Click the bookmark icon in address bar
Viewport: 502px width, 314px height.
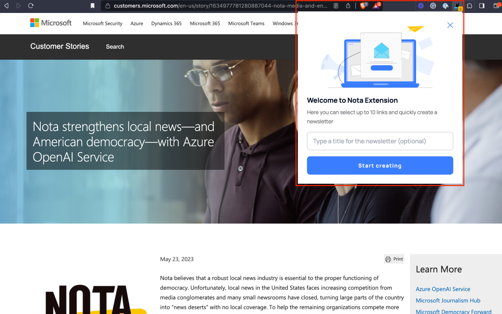point(93,6)
